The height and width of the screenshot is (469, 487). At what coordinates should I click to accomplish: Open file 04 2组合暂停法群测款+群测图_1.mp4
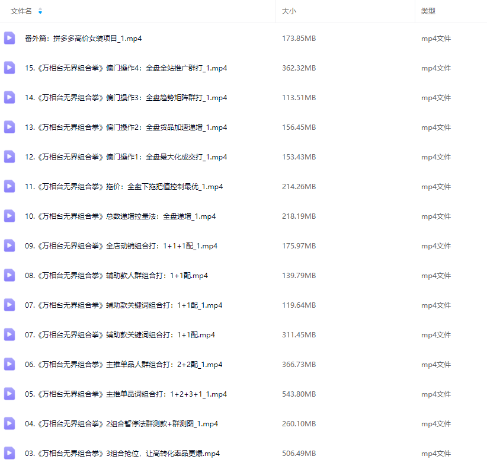point(121,424)
